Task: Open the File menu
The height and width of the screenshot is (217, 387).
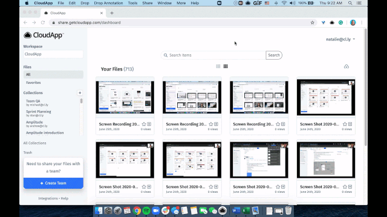Action: click(x=60, y=3)
